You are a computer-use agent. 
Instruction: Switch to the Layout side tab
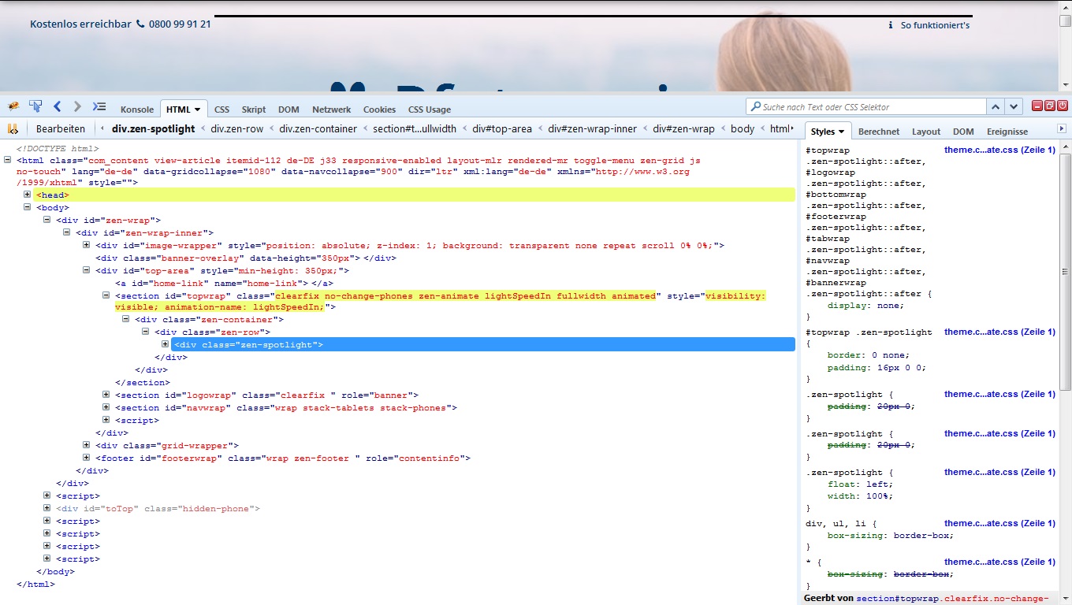(x=926, y=132)
